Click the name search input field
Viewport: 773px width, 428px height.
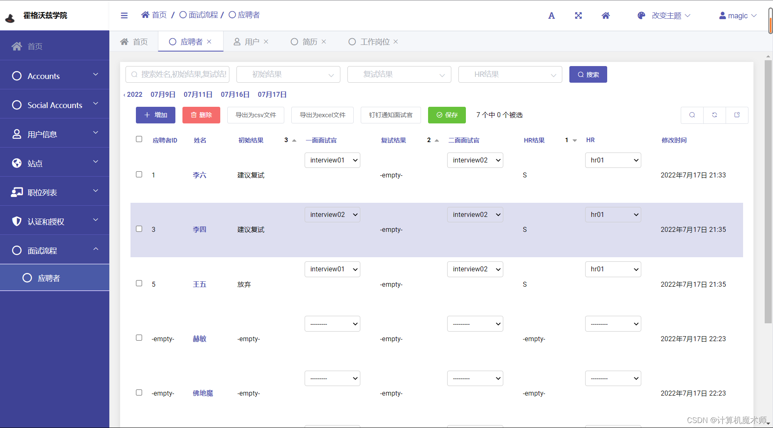coord(177,74)
